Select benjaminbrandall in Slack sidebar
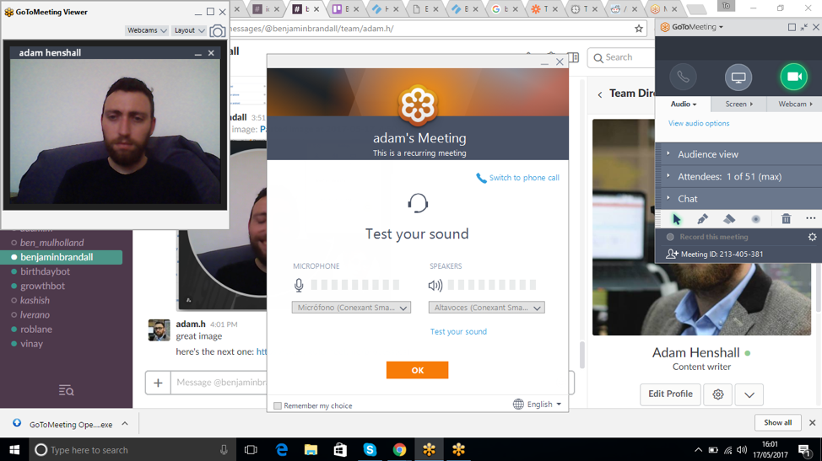 point(62,257)
